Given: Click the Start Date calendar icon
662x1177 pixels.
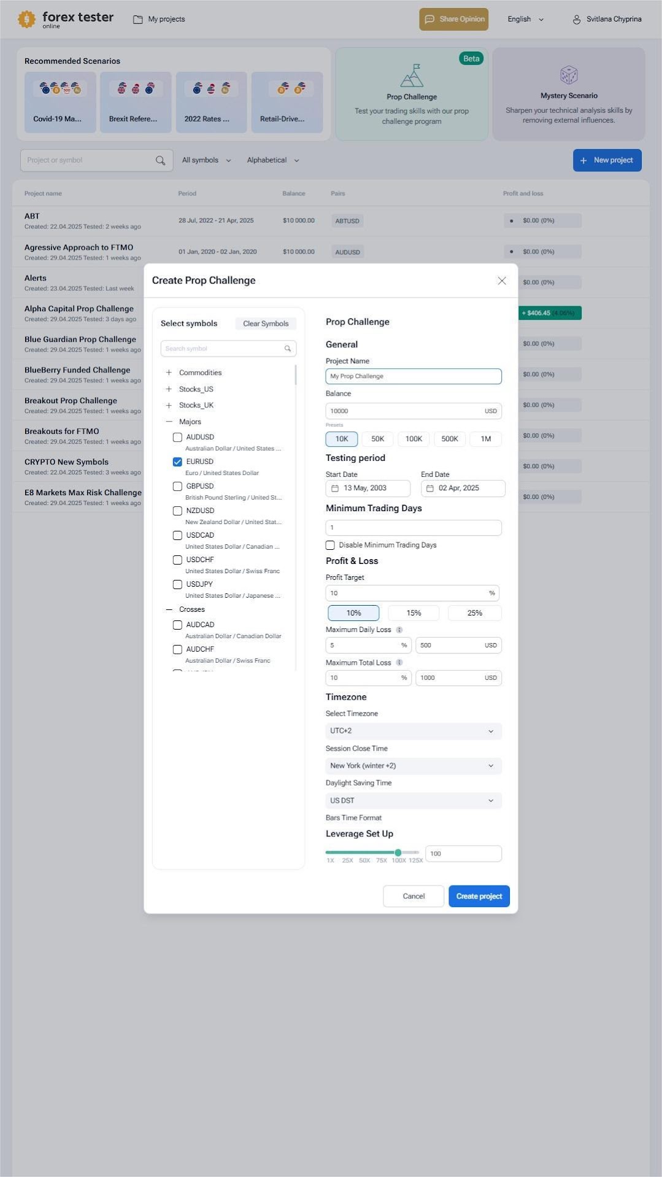Looking at the screenshot, I should point(335,488).
